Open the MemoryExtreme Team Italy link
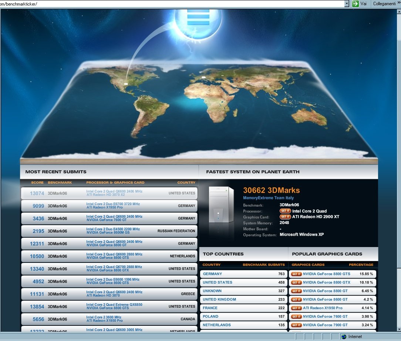Viewport: 401px width, 341px height. click(x=268, y=198)
